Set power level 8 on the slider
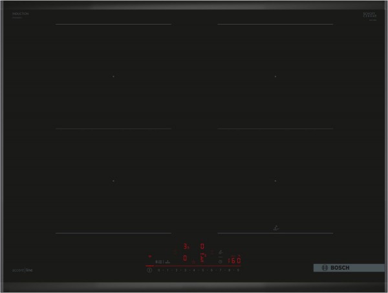Viewport: 388px width, 293px height. coord(229,270)
